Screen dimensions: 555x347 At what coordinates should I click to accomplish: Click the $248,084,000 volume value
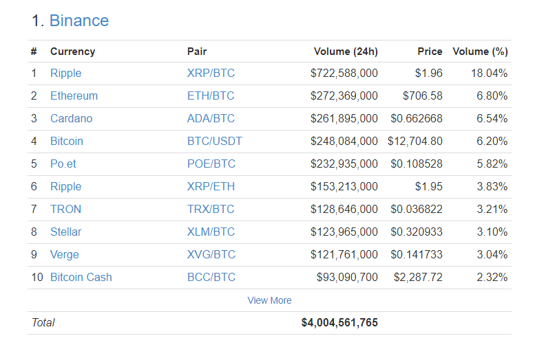pos(344,141)
